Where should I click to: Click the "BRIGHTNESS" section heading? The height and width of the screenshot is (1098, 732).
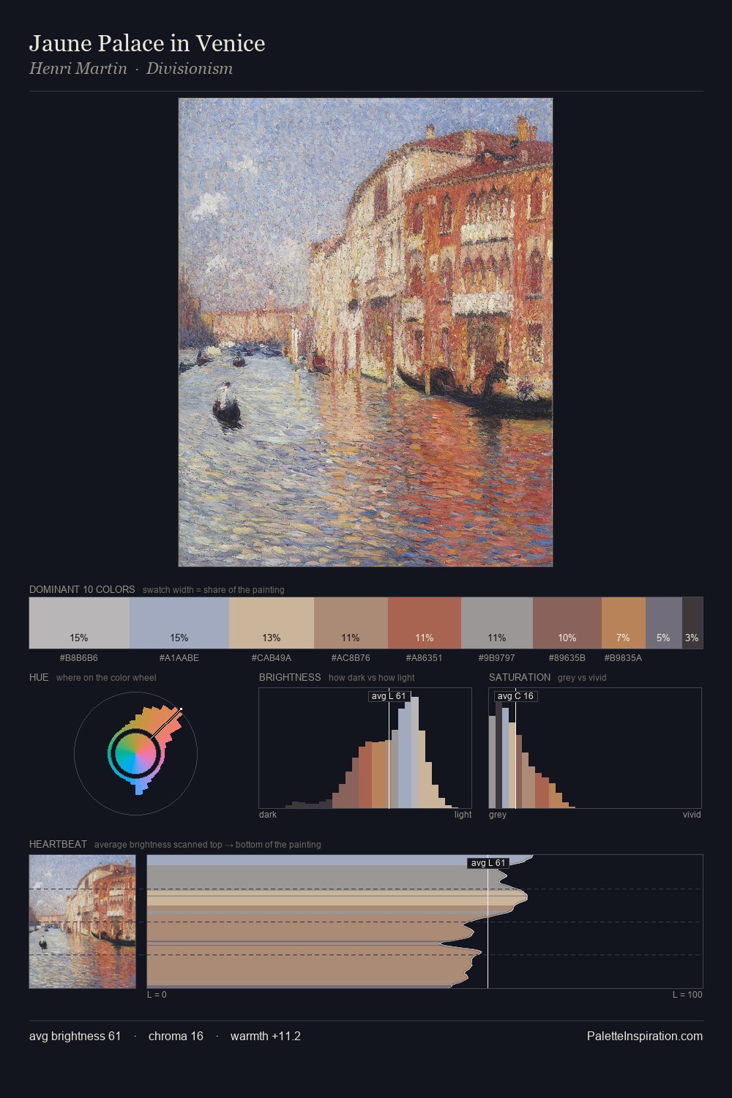pos(290,677)
